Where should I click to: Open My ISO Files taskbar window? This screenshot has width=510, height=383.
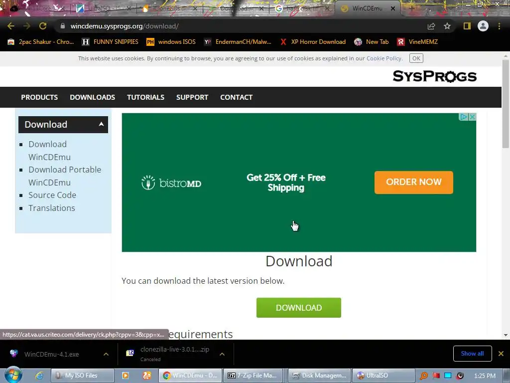click(x=83, y=376)
